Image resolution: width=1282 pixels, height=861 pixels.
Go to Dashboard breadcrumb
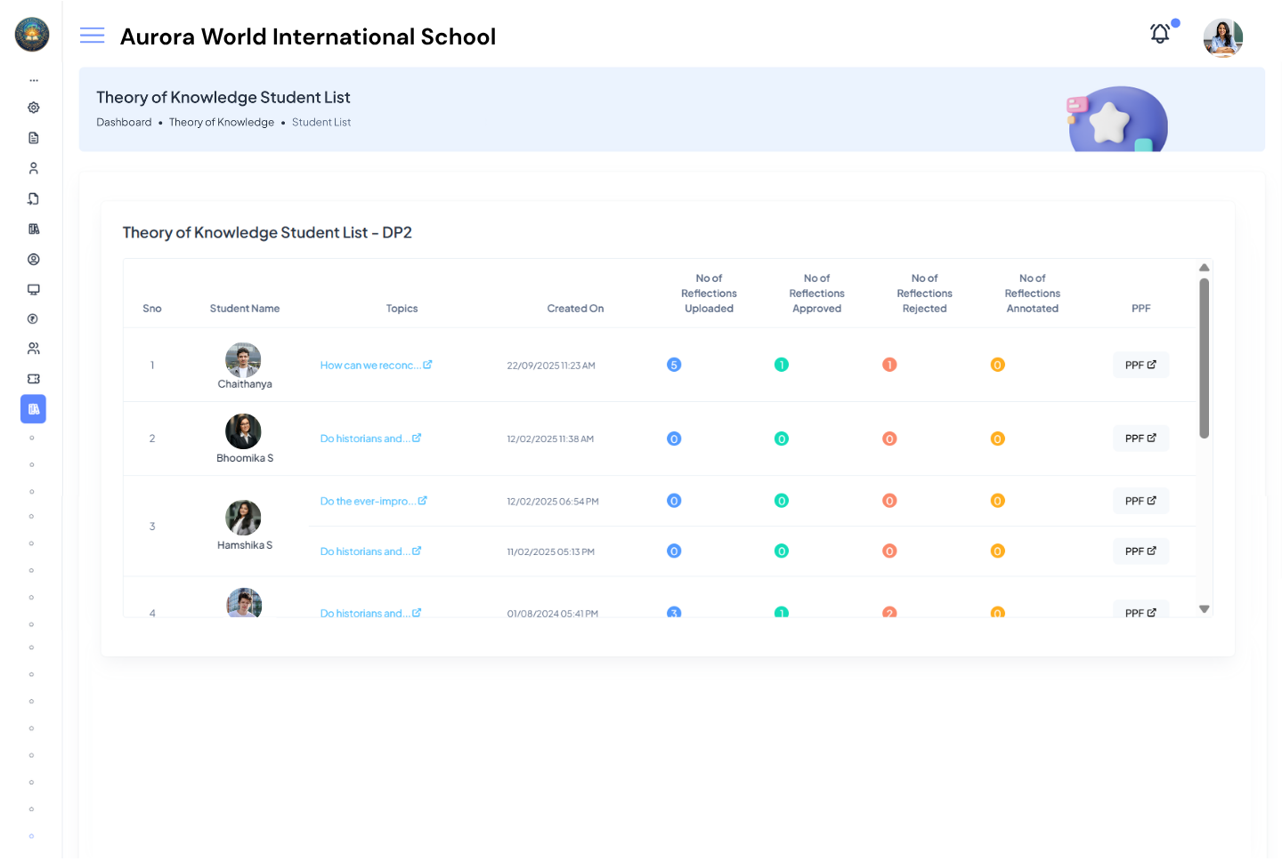124,123
